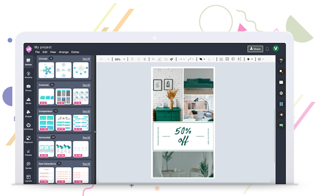Select the first Circular infographic thumbnail
The image size is (319, 196).
(46, 70)
